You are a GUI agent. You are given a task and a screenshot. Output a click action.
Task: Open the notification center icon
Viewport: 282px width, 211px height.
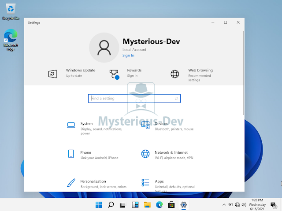click(x=273, y=205)
